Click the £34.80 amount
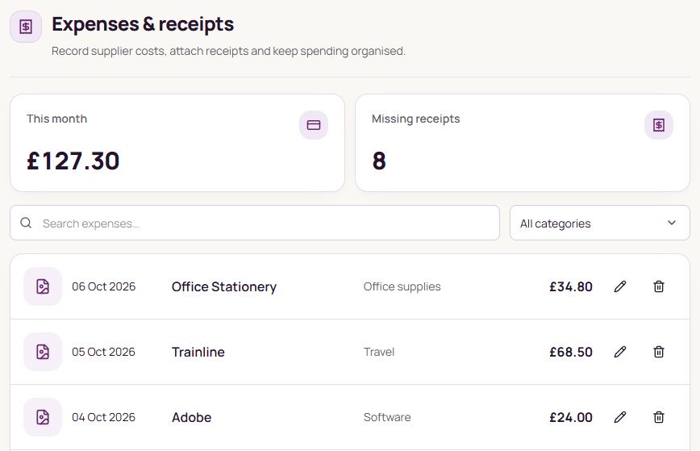 point(571,286)
